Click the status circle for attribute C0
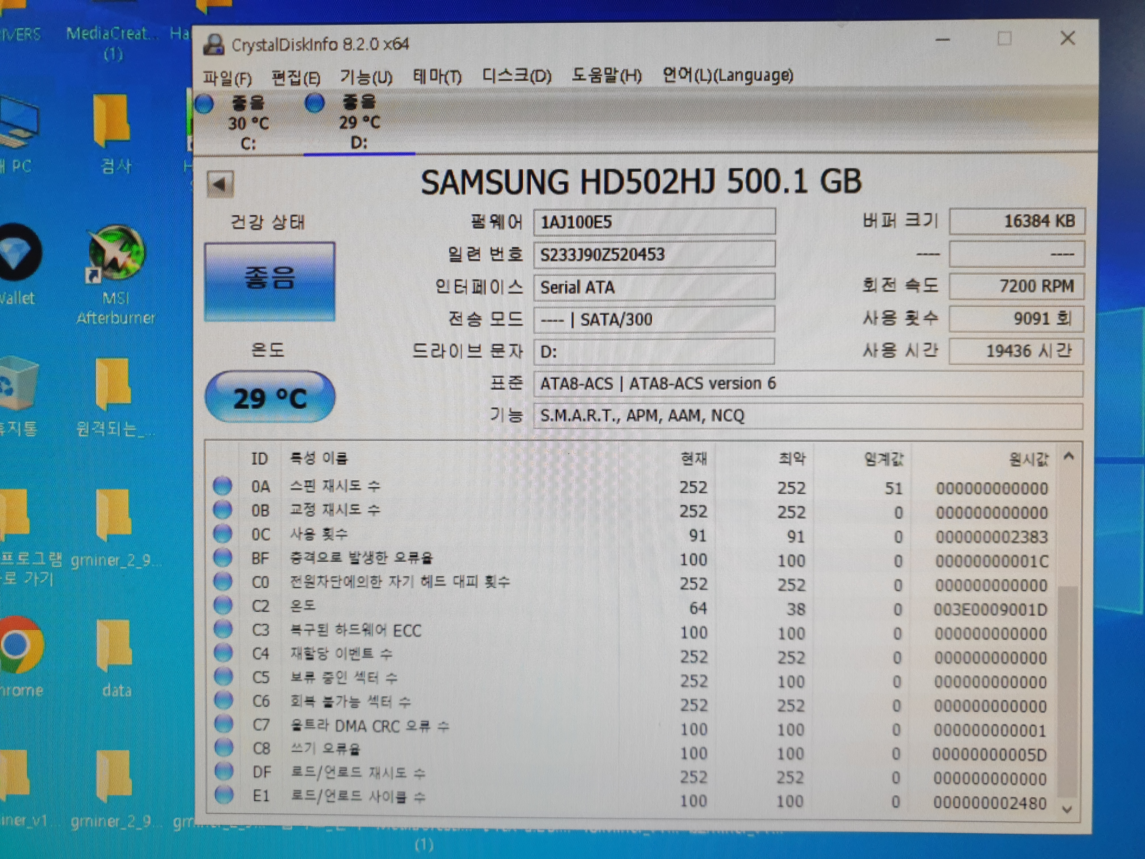Viewport: 1145px width, 859px height. coord(223,581)
